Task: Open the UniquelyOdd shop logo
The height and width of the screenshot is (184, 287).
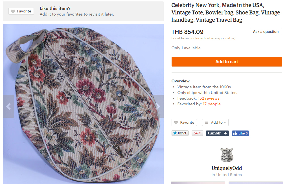Action: pos(227,155)
